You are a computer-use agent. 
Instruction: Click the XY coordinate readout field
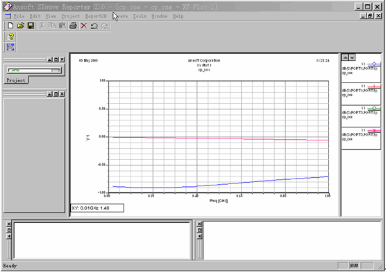(97, 208)
